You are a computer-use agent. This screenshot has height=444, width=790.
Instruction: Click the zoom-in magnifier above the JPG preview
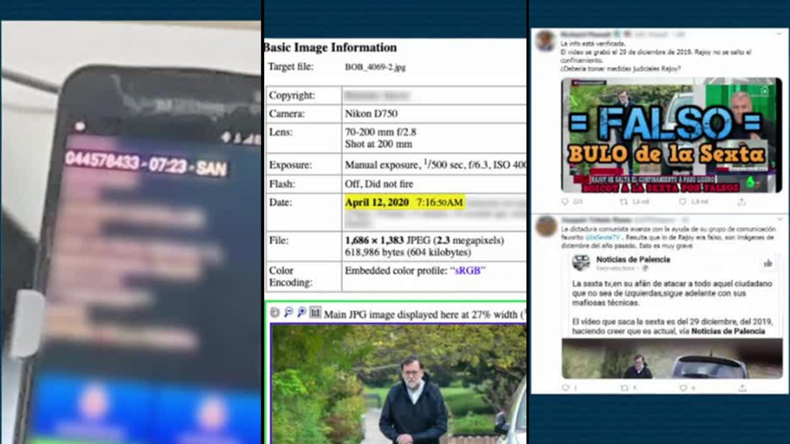[x=302, y=312]
